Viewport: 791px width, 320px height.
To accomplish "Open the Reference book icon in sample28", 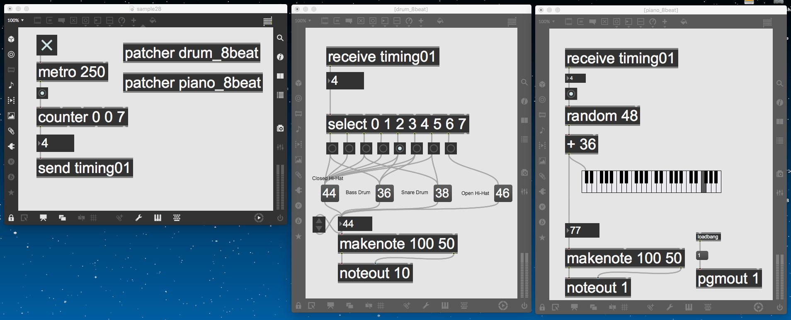I will tap(280, 76).
